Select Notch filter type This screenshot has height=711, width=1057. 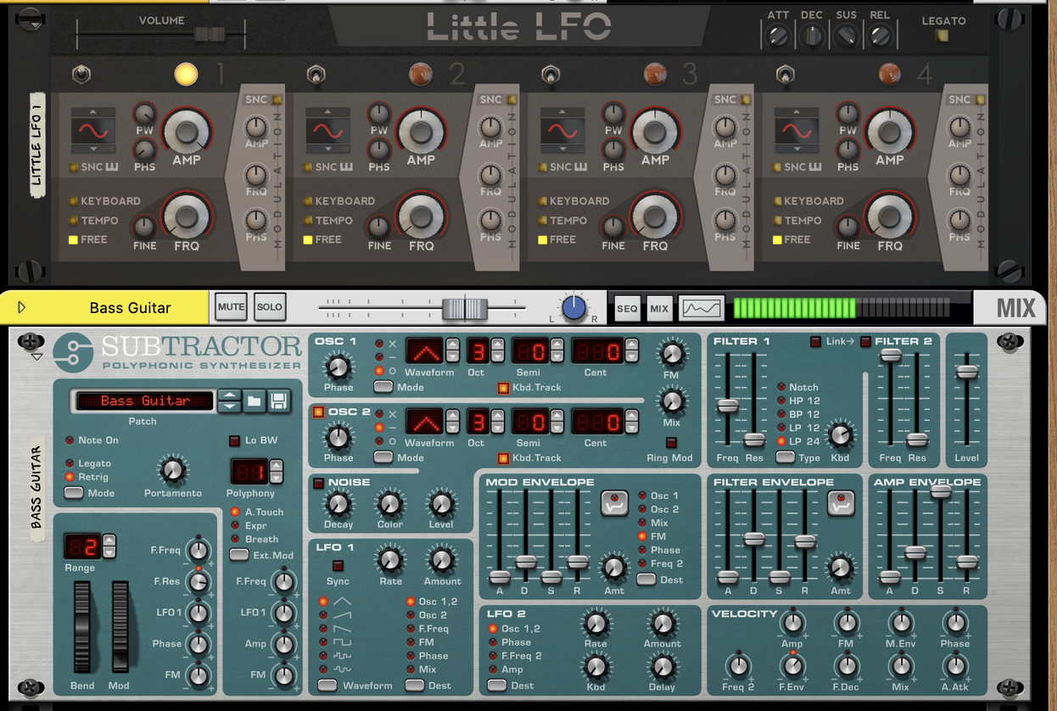(781, 387)
